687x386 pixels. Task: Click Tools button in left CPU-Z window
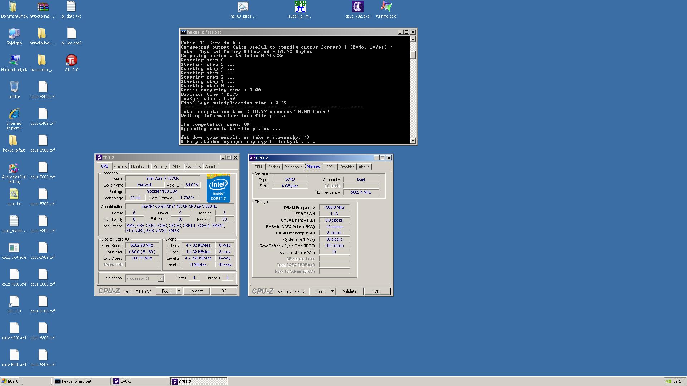(166, 291)
